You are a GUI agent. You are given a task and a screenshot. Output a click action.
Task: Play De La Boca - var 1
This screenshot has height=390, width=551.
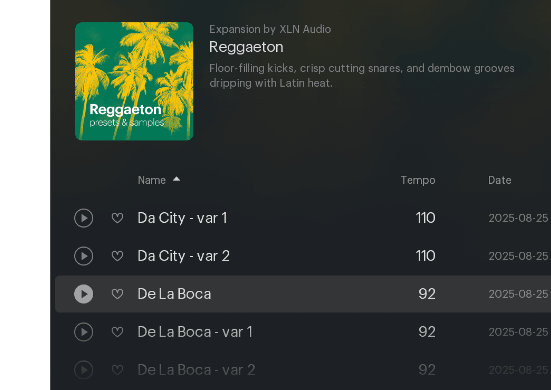[x=84, y=332]
